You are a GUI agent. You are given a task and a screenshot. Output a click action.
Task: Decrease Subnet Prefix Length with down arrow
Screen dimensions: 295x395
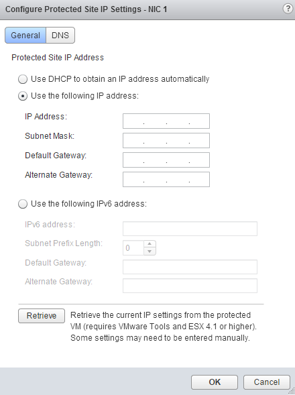pos(150,251)
